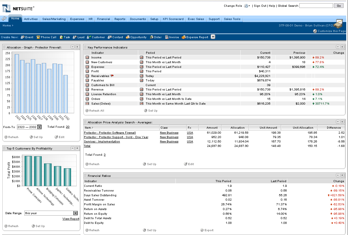Click inside the Global Search field
Image resolution: width=348 pixels, height=235 pixels.
[316, 5]
